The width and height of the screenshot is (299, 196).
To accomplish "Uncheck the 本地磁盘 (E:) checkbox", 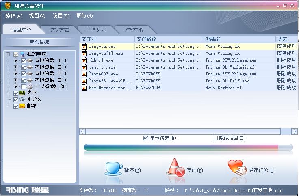I will click(x=24, y=74).
